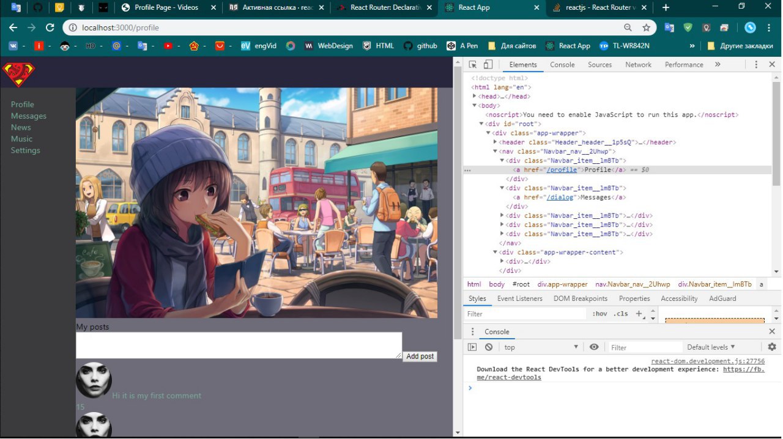Click the live expression eye icon
This screenshot has height=439, width=783.
coord(594,347)
